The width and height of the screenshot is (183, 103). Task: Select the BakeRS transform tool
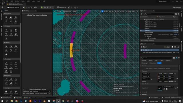coord(11,68)
